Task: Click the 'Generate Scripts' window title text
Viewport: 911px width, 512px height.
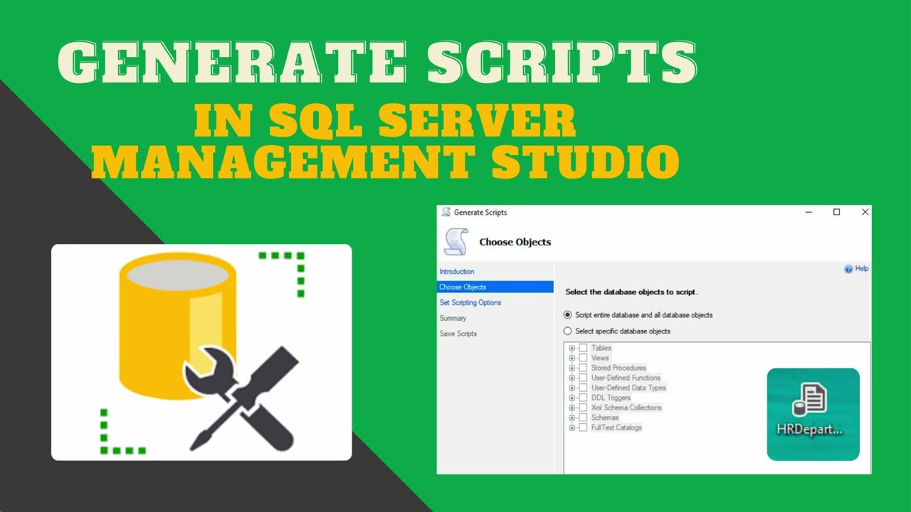Action: click(480, 213)
